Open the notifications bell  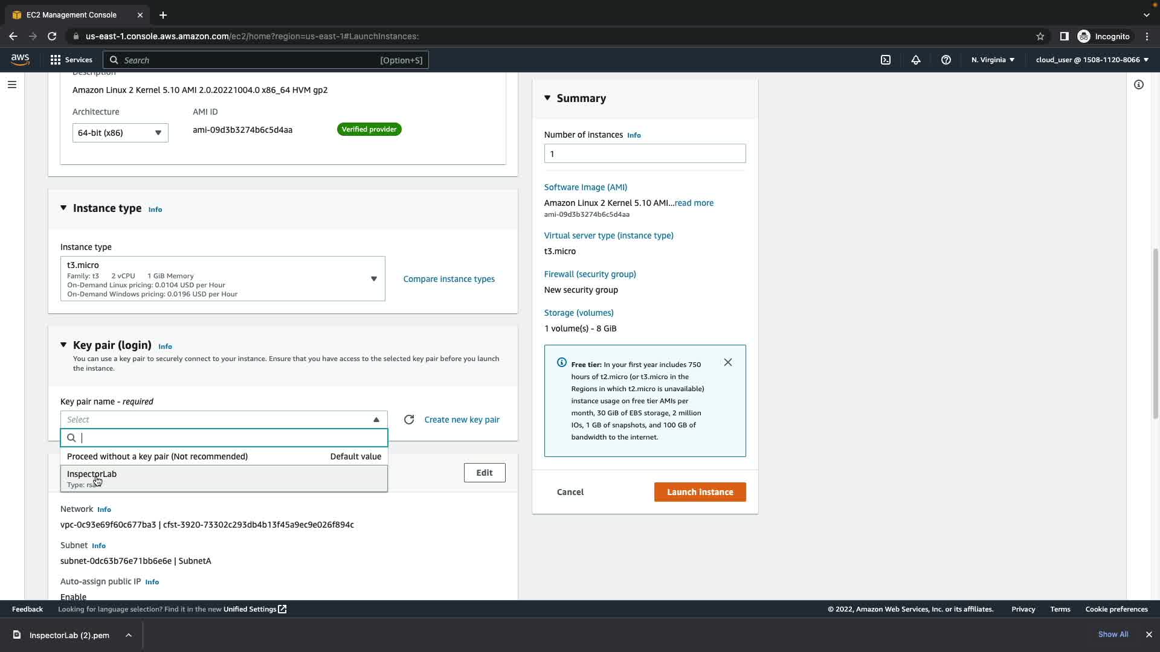coord(915,60)
